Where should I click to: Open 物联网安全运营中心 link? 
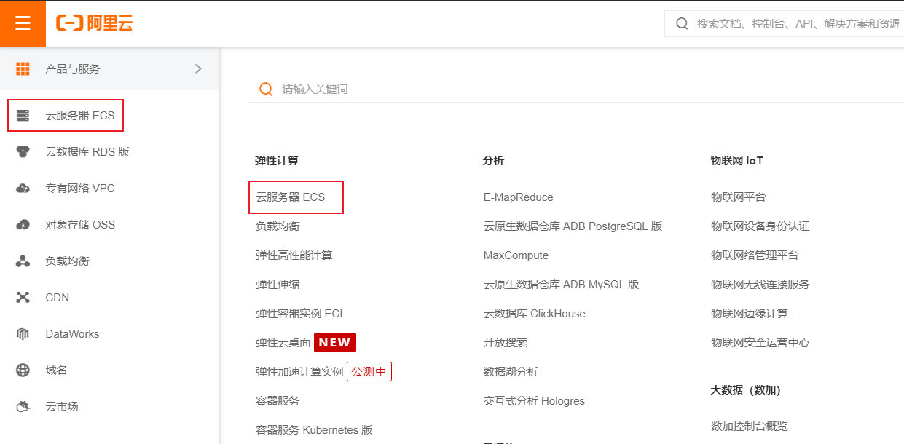click(x=760, y=342)
